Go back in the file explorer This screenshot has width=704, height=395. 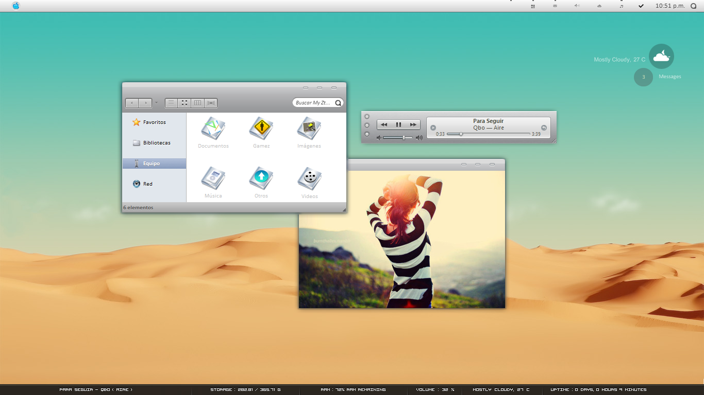[x=132, y=103]
